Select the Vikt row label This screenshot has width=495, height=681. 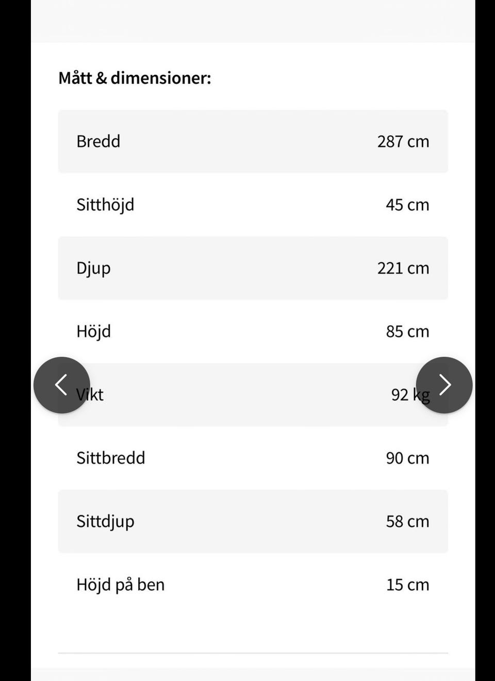click(x=90, y=395)
